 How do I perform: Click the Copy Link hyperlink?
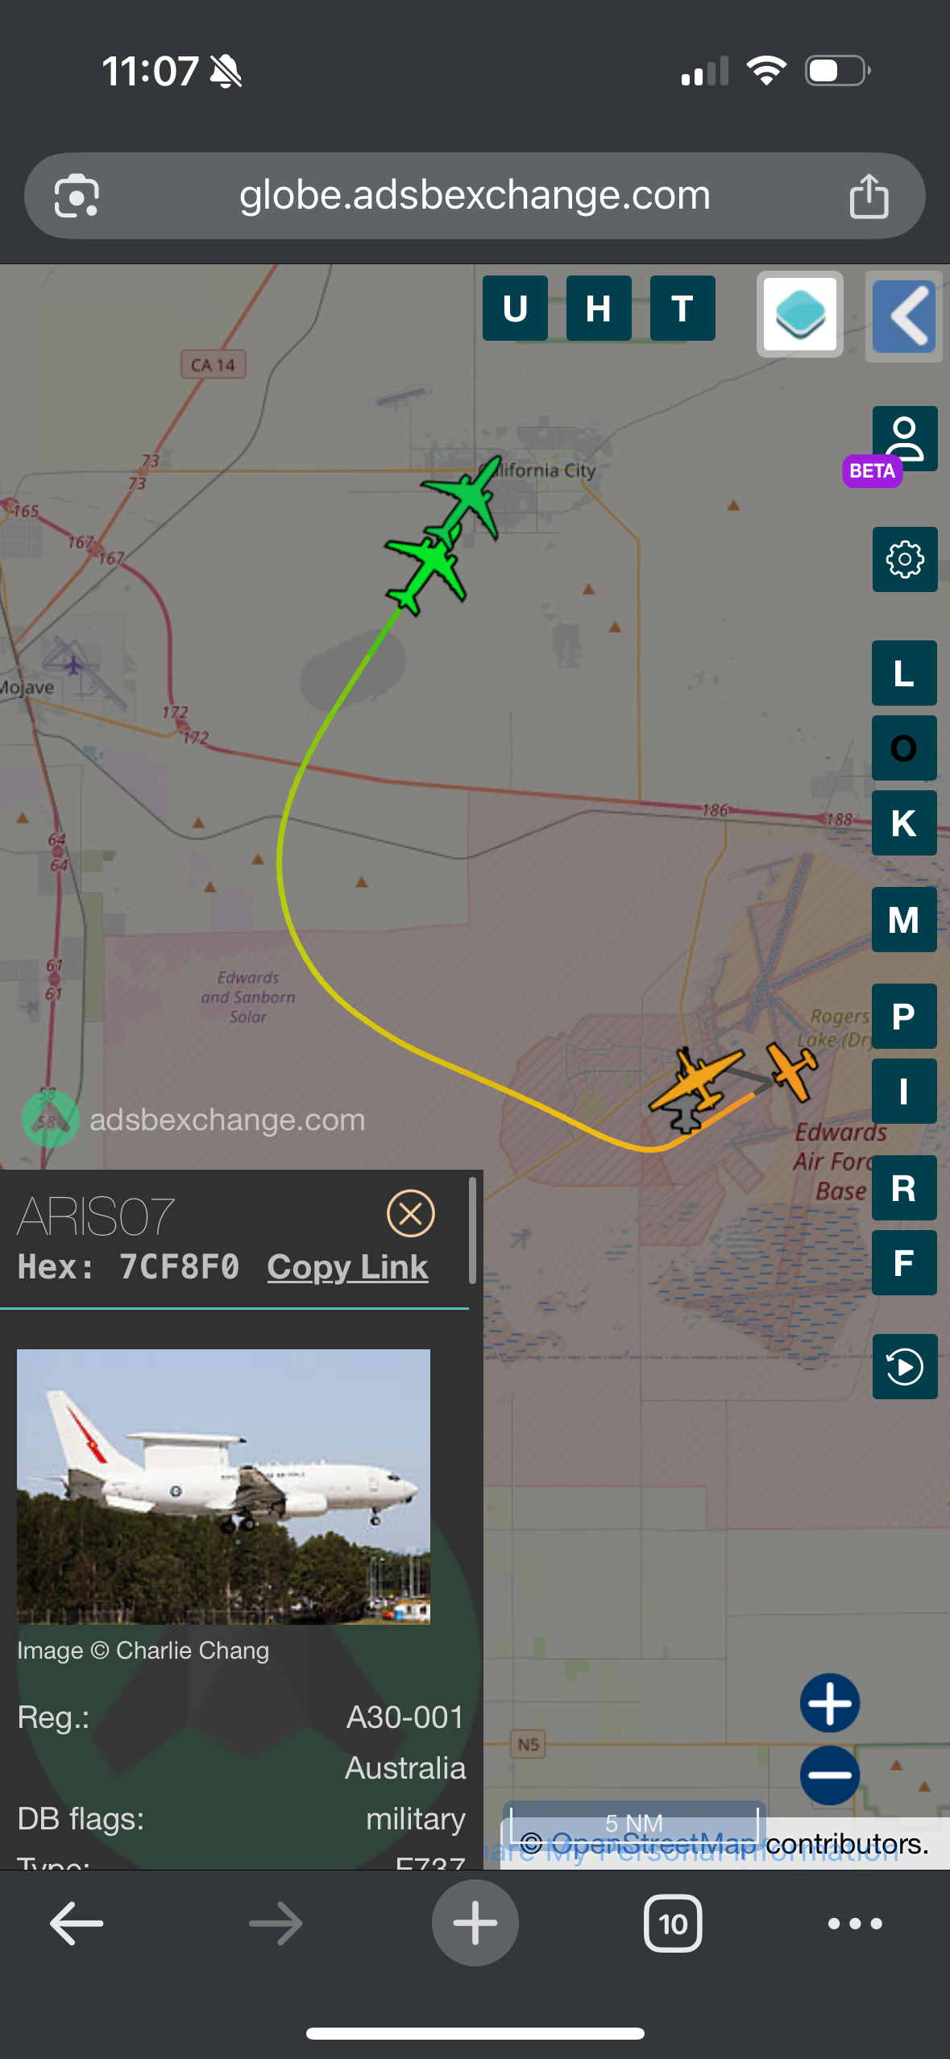pyautogui.click(x=347, y=1266)
